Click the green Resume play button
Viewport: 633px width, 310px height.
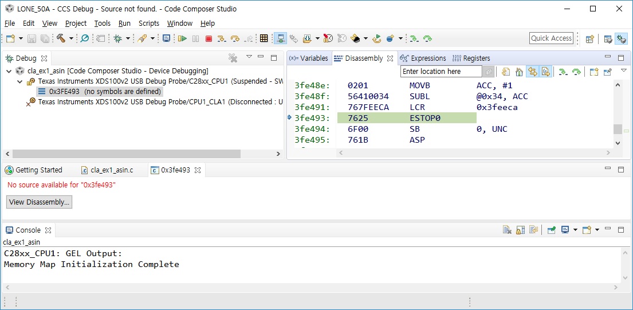[x=182, y=38]
